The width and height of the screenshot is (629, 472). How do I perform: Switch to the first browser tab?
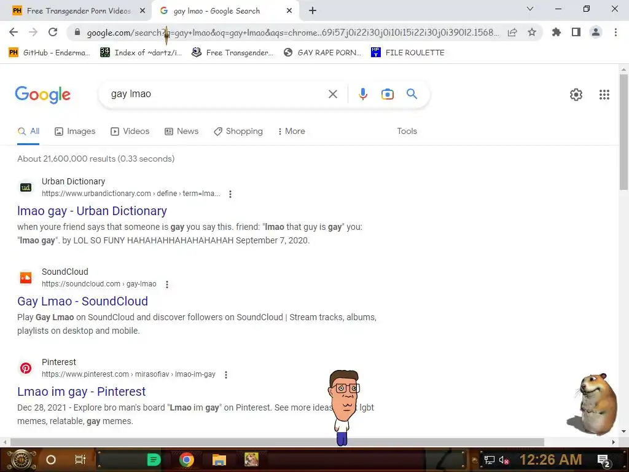(x=79, y=11)
